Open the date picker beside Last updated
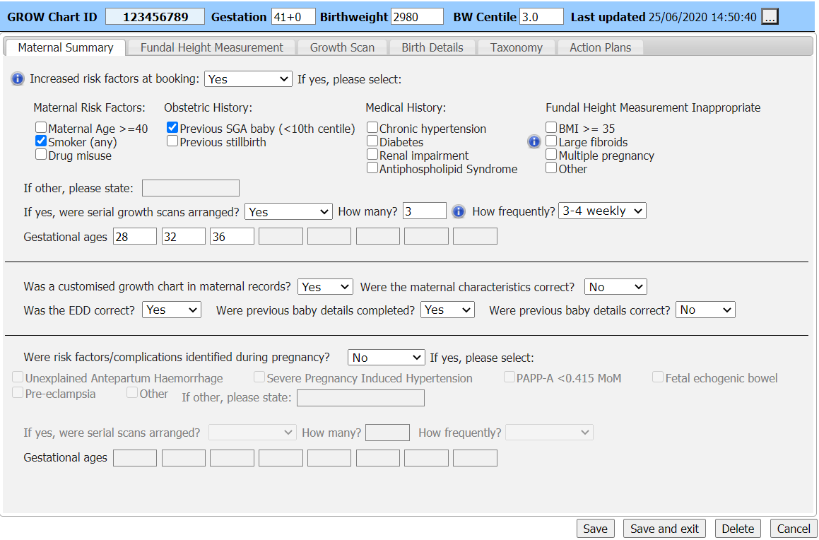819x540 pixels. pyautogui.click(x=770, y=16)
